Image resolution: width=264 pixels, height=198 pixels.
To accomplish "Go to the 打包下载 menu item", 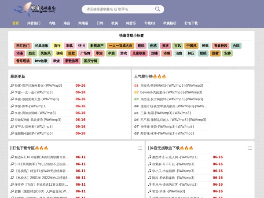I will tap(191, 23).
